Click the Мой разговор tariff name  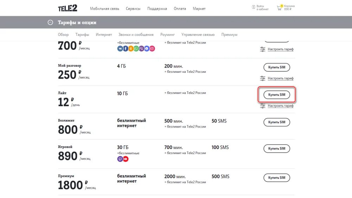coord(69,66)
